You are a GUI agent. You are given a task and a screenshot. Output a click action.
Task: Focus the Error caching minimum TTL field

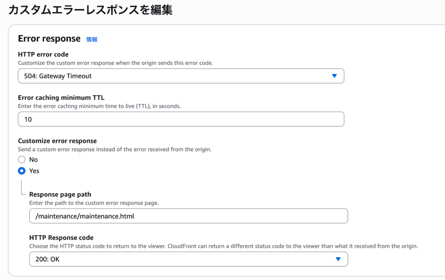[181, 119]
